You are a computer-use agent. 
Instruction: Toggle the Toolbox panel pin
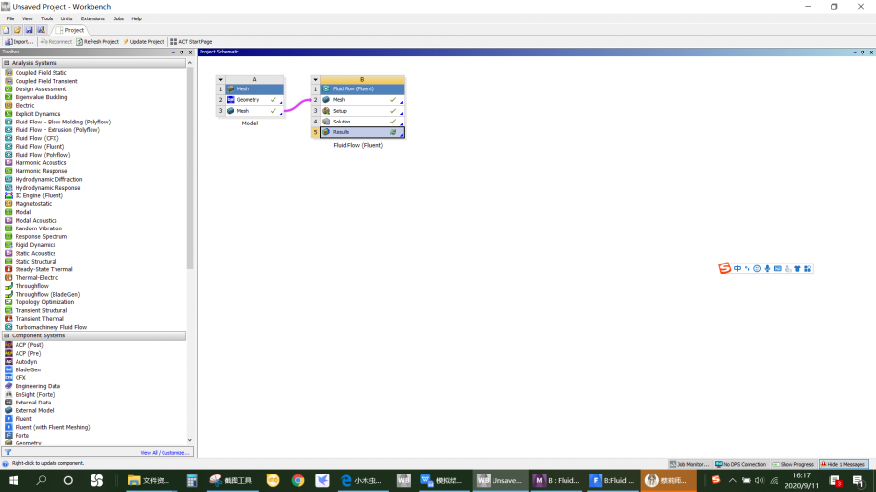pos(182,52)
